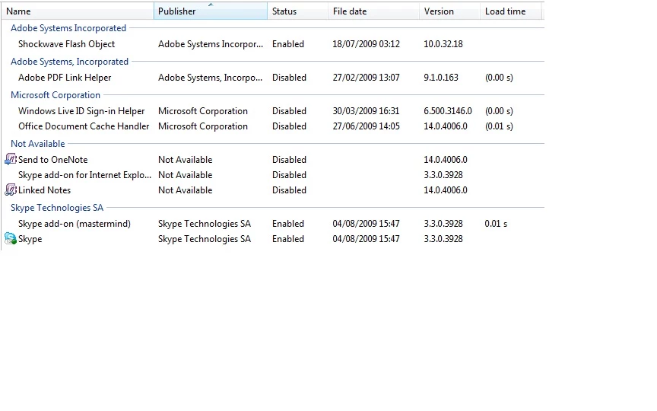Click Disabled status of Windows Live ID helper
The height and width of the screenshot is (411, 657).
(289, 111)
